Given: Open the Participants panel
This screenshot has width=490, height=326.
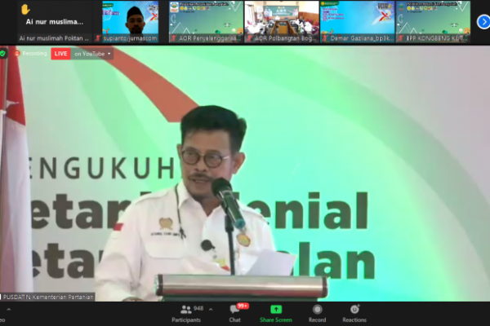Looking at the screenshot, I should pos(186,314).
